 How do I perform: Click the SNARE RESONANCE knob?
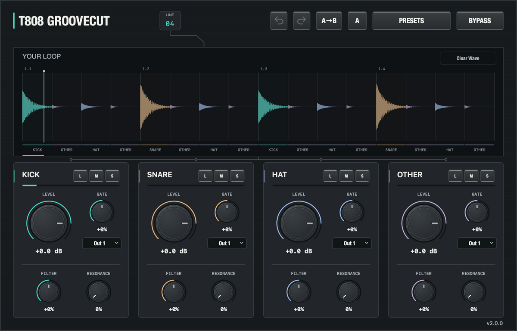tap(224, 291)
